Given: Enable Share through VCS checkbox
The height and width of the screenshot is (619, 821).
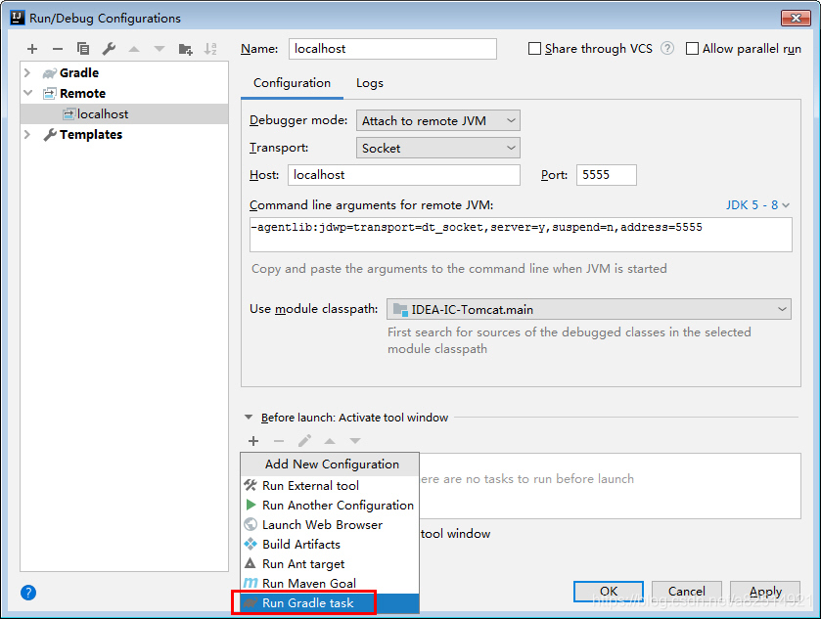Looking at the screenshot, I should 534,49.
